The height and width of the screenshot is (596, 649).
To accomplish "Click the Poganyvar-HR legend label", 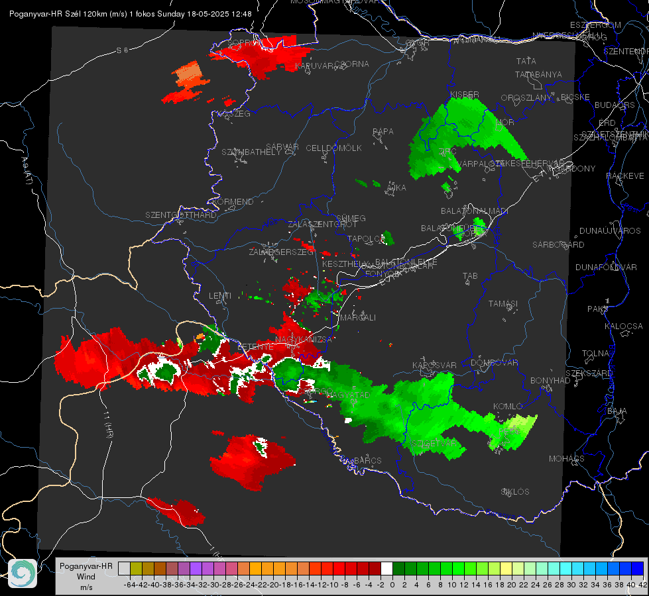I will [x=86, y=566].
